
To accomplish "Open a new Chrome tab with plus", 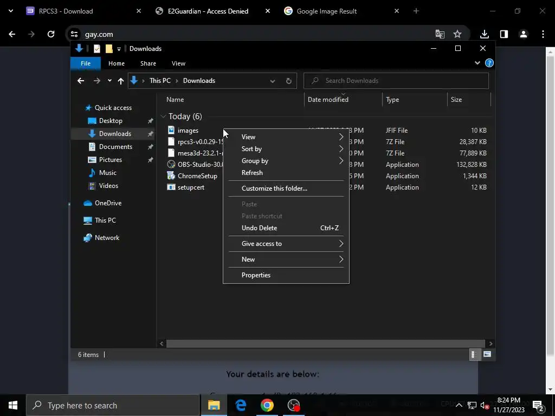I will click(416, 11).
